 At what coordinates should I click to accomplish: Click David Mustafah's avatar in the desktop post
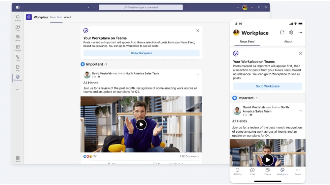(87, 75)
